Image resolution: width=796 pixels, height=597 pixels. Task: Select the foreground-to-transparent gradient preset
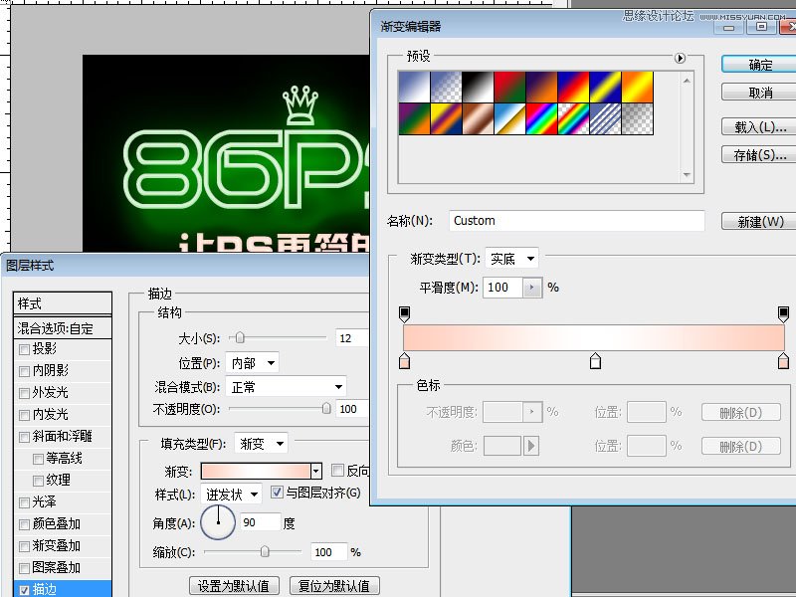click(446, 87)
